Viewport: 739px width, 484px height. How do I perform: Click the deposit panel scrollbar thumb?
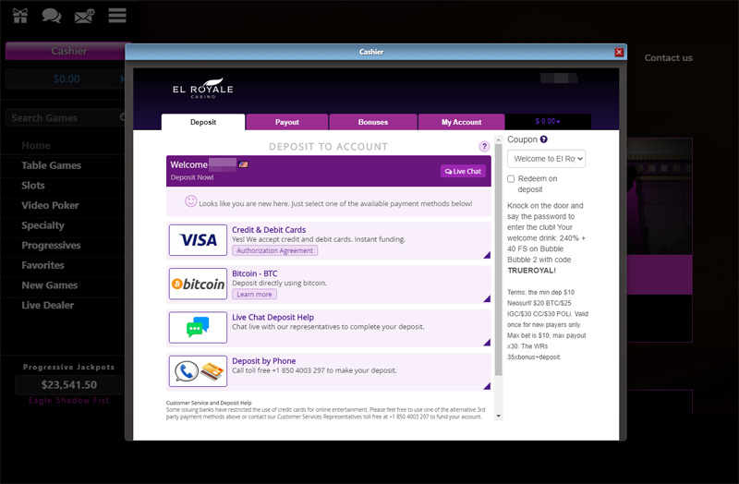(x=498, y=260)
